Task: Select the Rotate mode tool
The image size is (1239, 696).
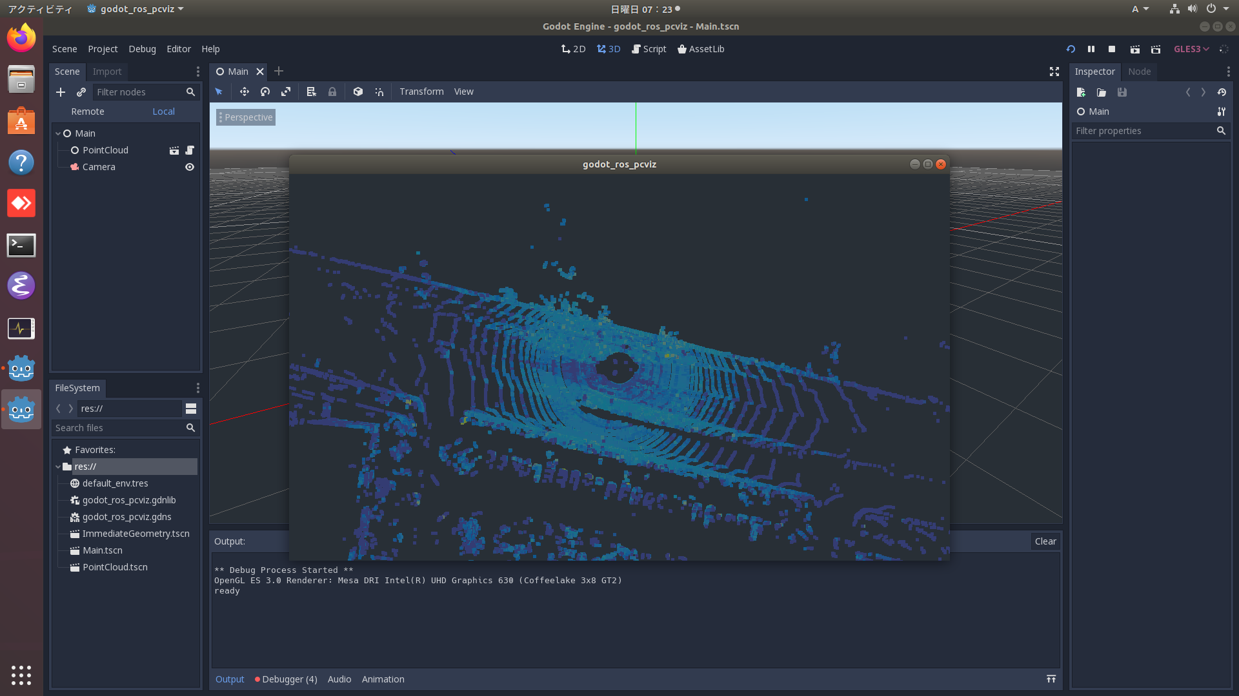Action: pyautogui.click(x=265, y=92)
